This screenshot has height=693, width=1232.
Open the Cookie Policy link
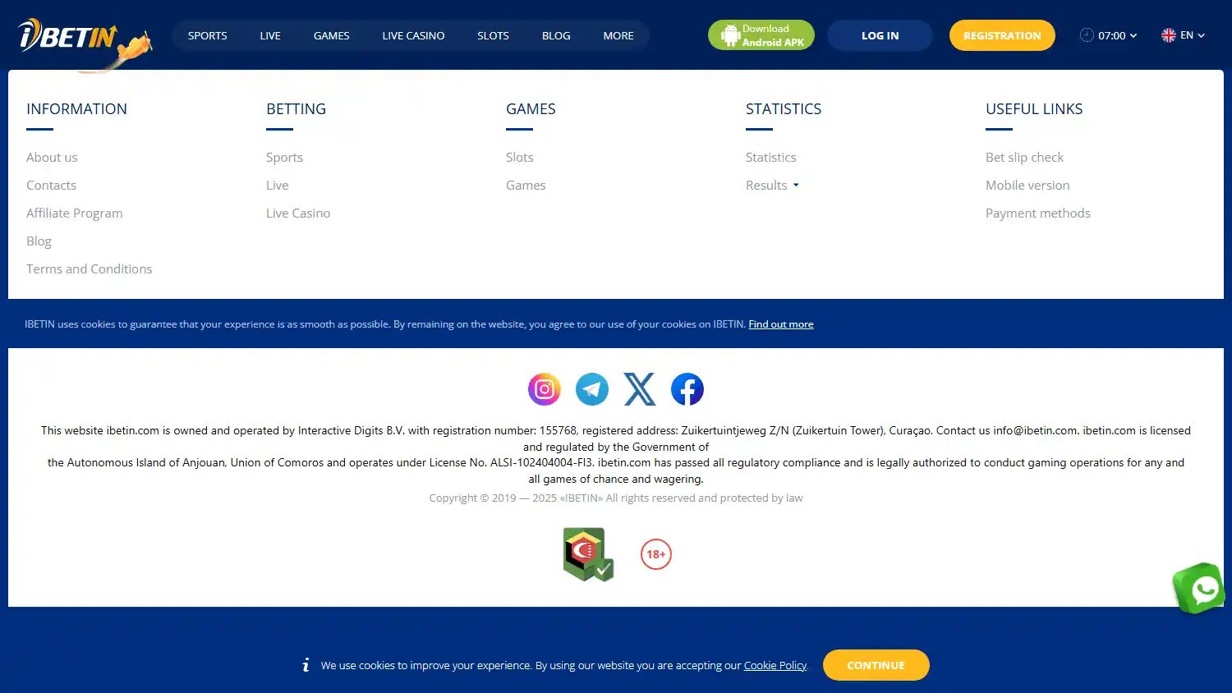point(775,666)
